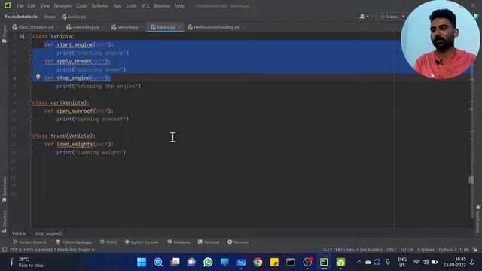Open the Code menu
The image size is (482, 271).
pos(81,6)
